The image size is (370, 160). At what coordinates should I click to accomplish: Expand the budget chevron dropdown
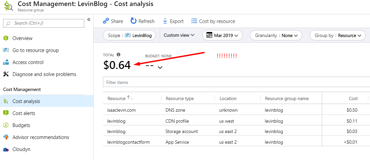(160, 67)
